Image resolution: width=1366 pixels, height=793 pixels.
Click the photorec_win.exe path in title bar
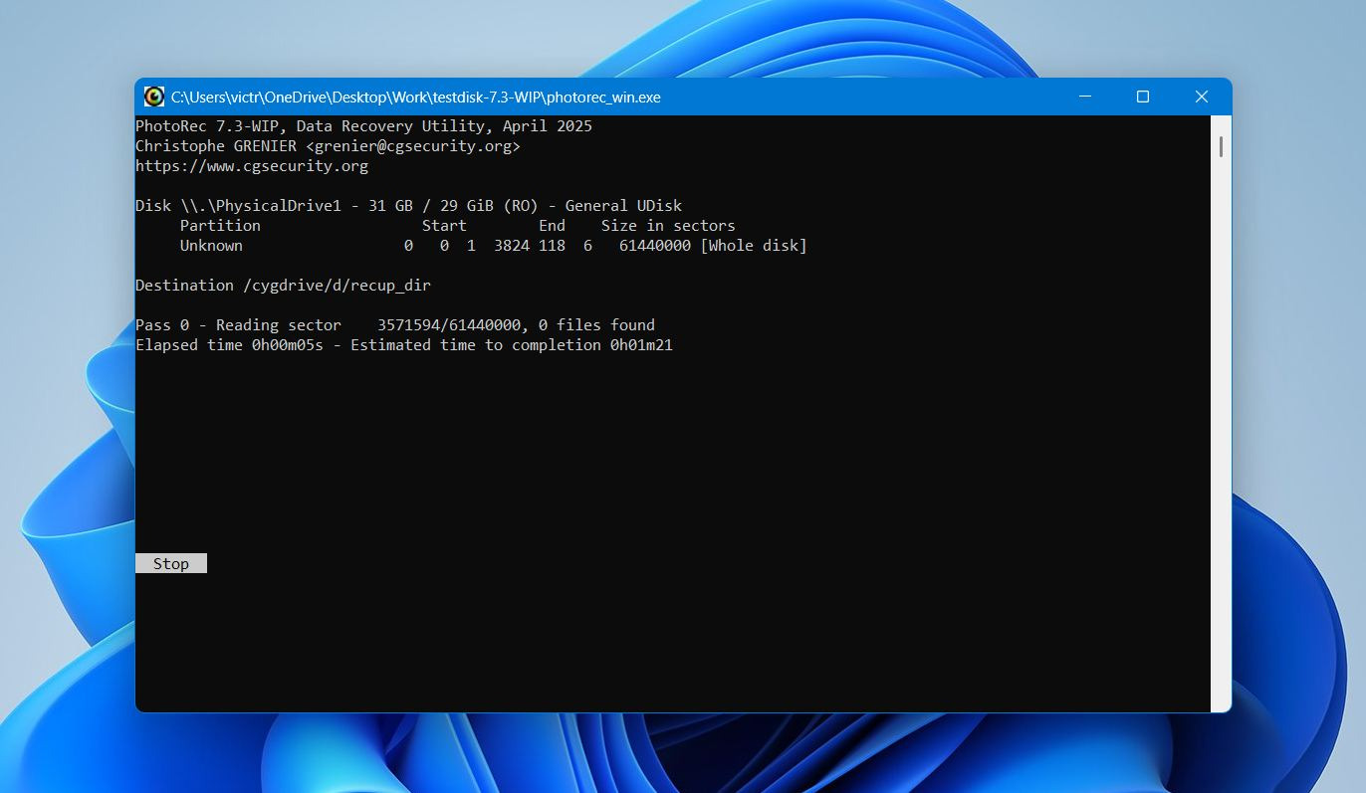point(415,98)
